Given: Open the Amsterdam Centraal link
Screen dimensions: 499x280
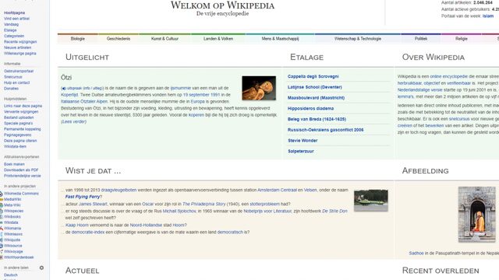Looking at the screenshot, I should coord(277,190).
